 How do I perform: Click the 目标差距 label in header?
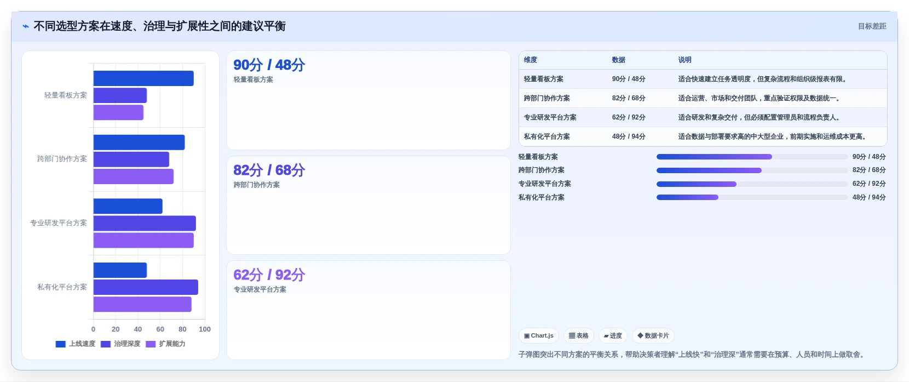coord(872,26)
